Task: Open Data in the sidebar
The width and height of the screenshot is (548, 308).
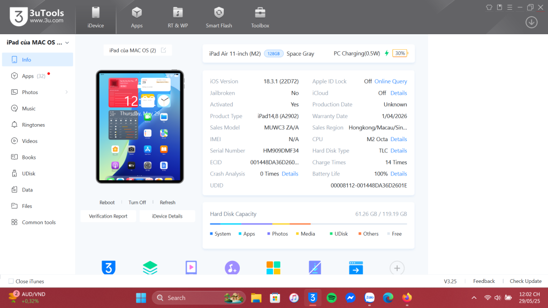Action: tap(37, 190)
